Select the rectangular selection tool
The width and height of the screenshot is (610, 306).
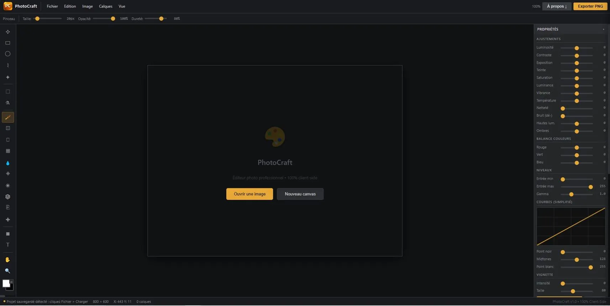click(x=8, y=43)
